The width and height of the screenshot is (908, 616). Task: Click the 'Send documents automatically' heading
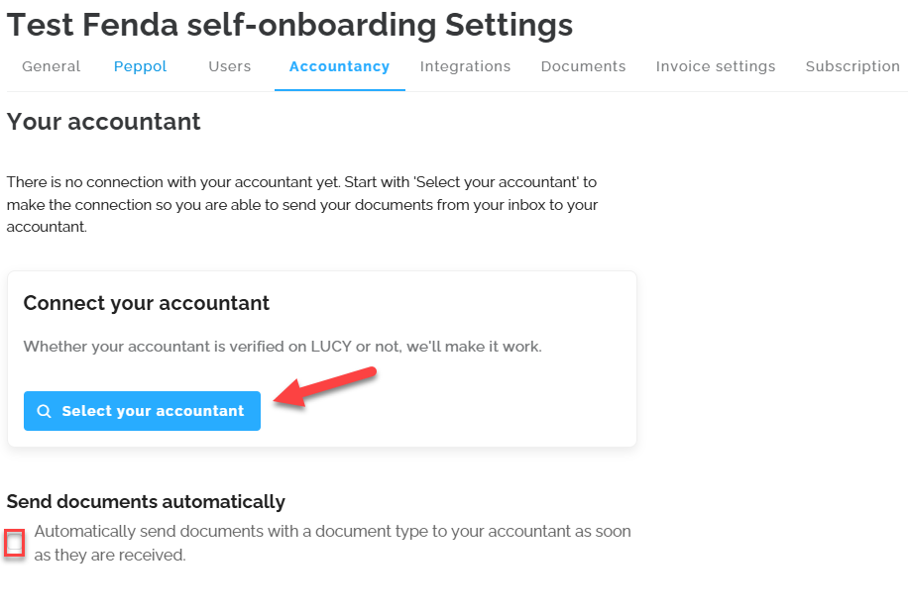[146, 501]
